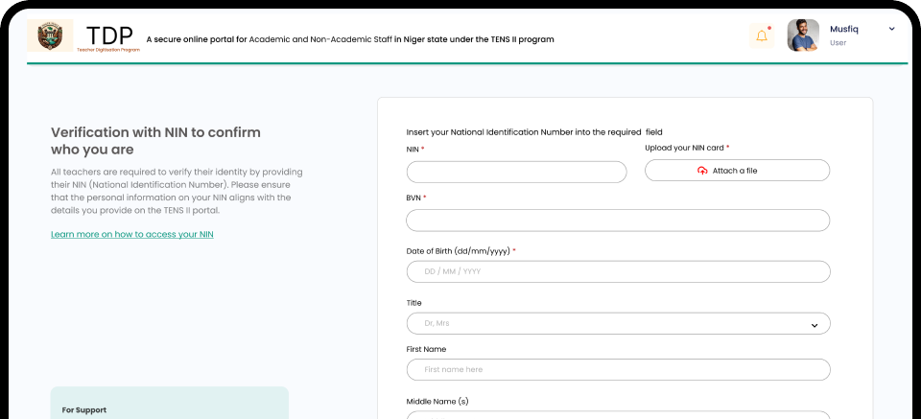Attach a file for NIN card
This screenshot has height=419, width=921.
737,170
